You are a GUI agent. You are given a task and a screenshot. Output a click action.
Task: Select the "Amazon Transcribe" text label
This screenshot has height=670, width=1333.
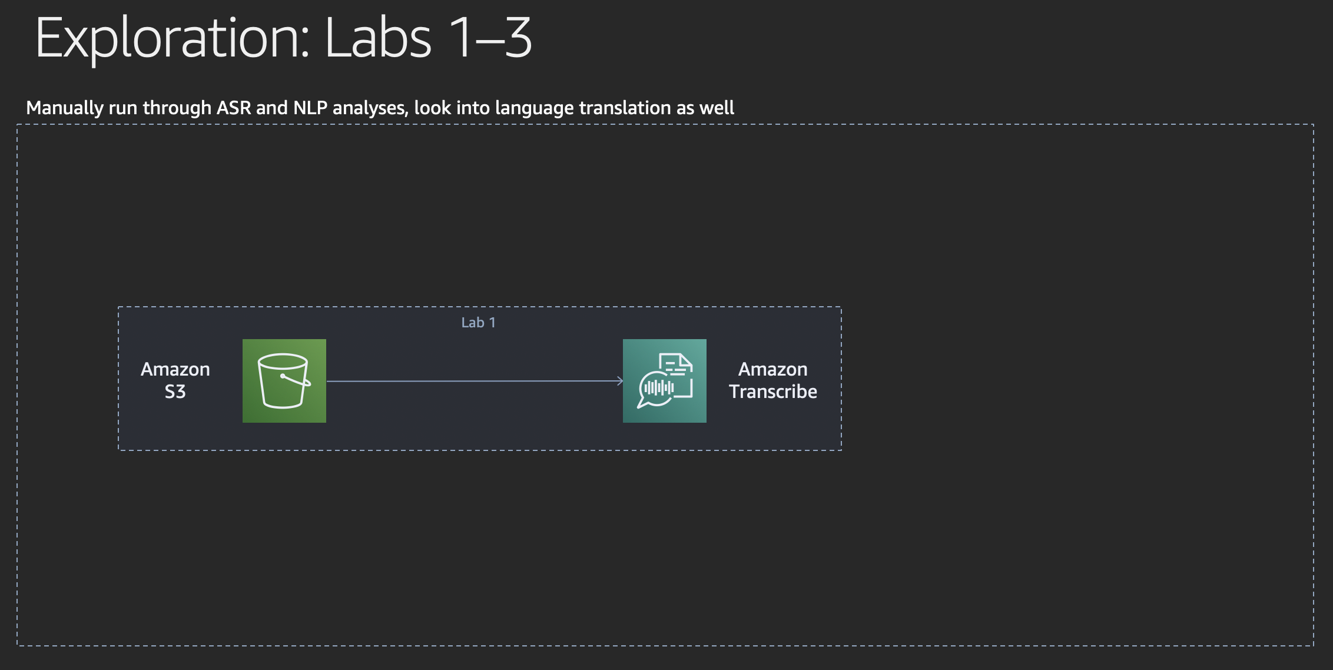click(772, 380)
